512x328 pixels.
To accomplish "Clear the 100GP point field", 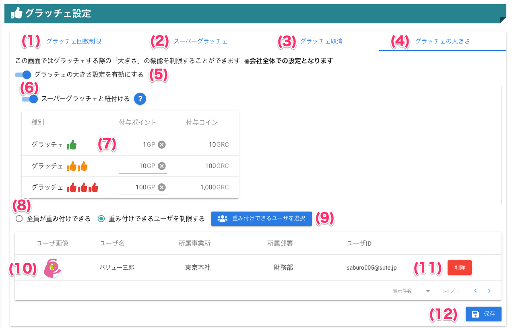I will [x=161, y=187].
